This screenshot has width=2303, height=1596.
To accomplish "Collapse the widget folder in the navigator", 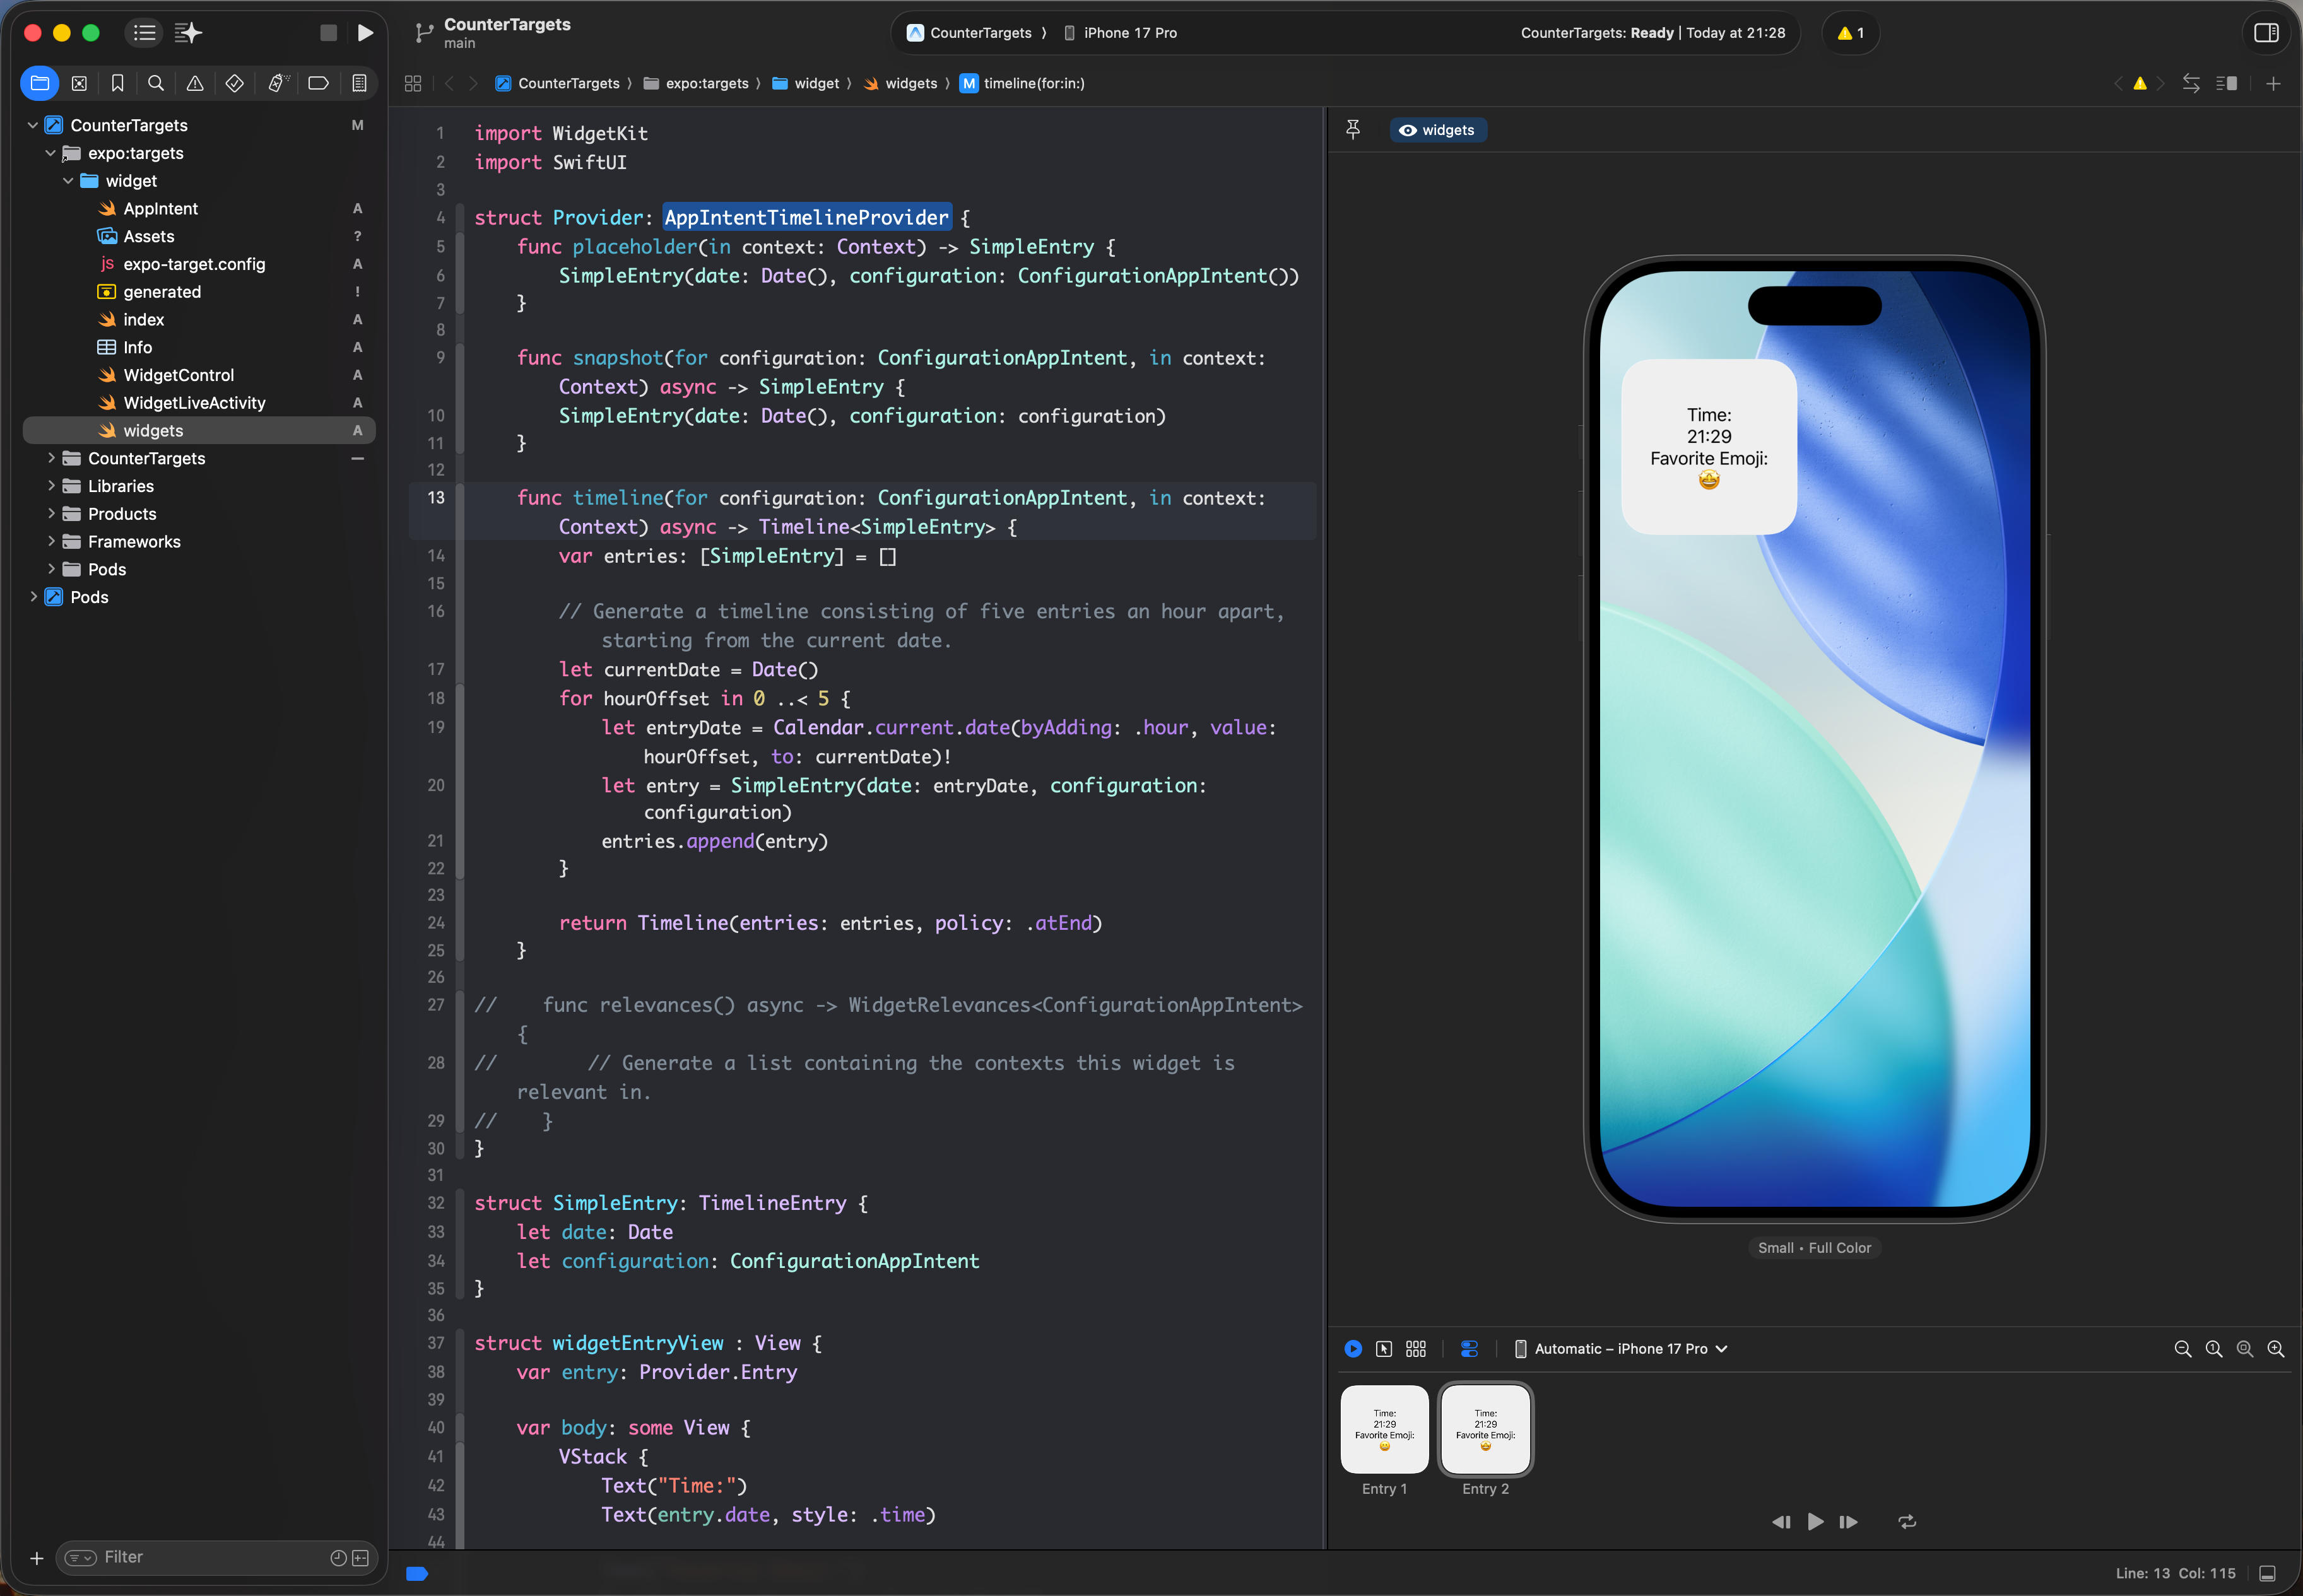I will pos(68,181).
